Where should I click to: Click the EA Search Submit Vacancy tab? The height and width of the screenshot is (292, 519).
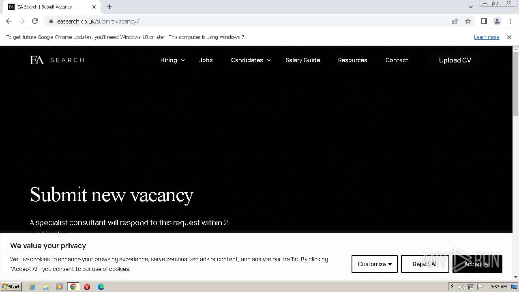pyautogui.click(x=52, y=7)
